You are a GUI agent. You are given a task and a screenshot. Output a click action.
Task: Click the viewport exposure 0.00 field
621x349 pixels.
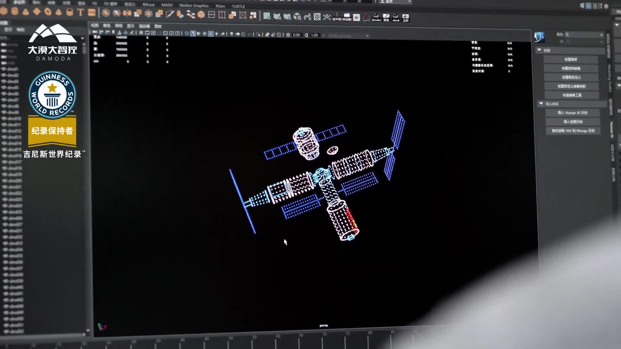click(x=296, y=35)
